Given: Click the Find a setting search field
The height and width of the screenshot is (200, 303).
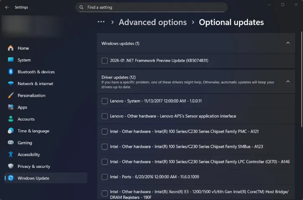Looking at the screenshot, I should pos(151,8).
